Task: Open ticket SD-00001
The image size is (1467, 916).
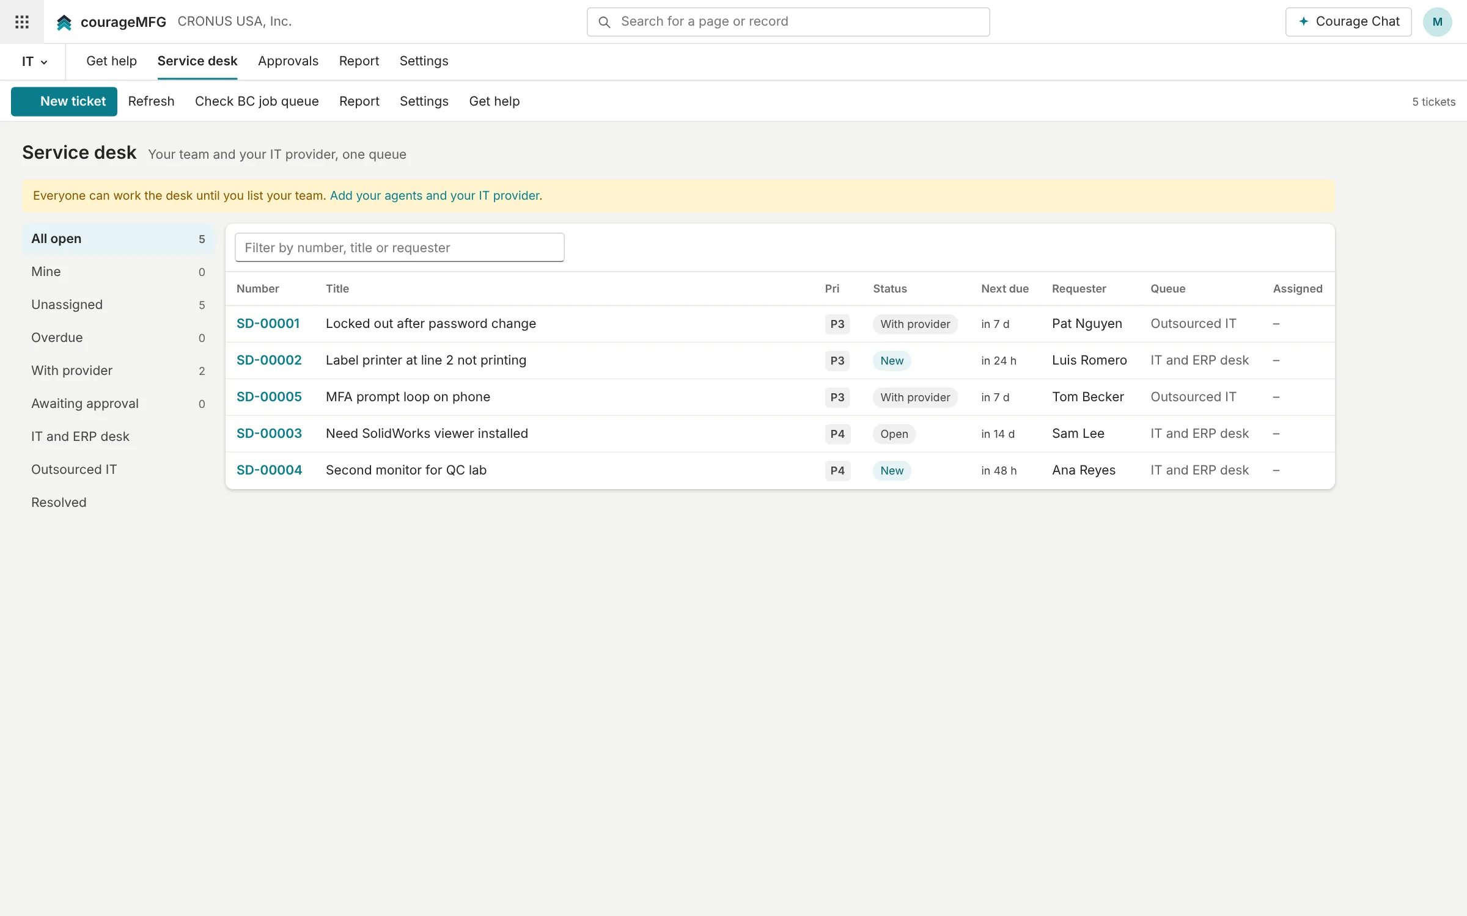Action: pyautogui.click(x=268, y=324)
